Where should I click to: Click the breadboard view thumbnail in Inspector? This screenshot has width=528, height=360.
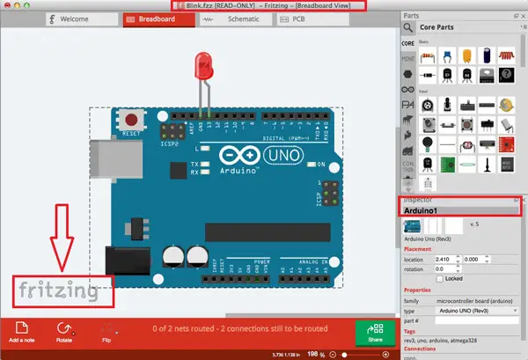(412, 226)
